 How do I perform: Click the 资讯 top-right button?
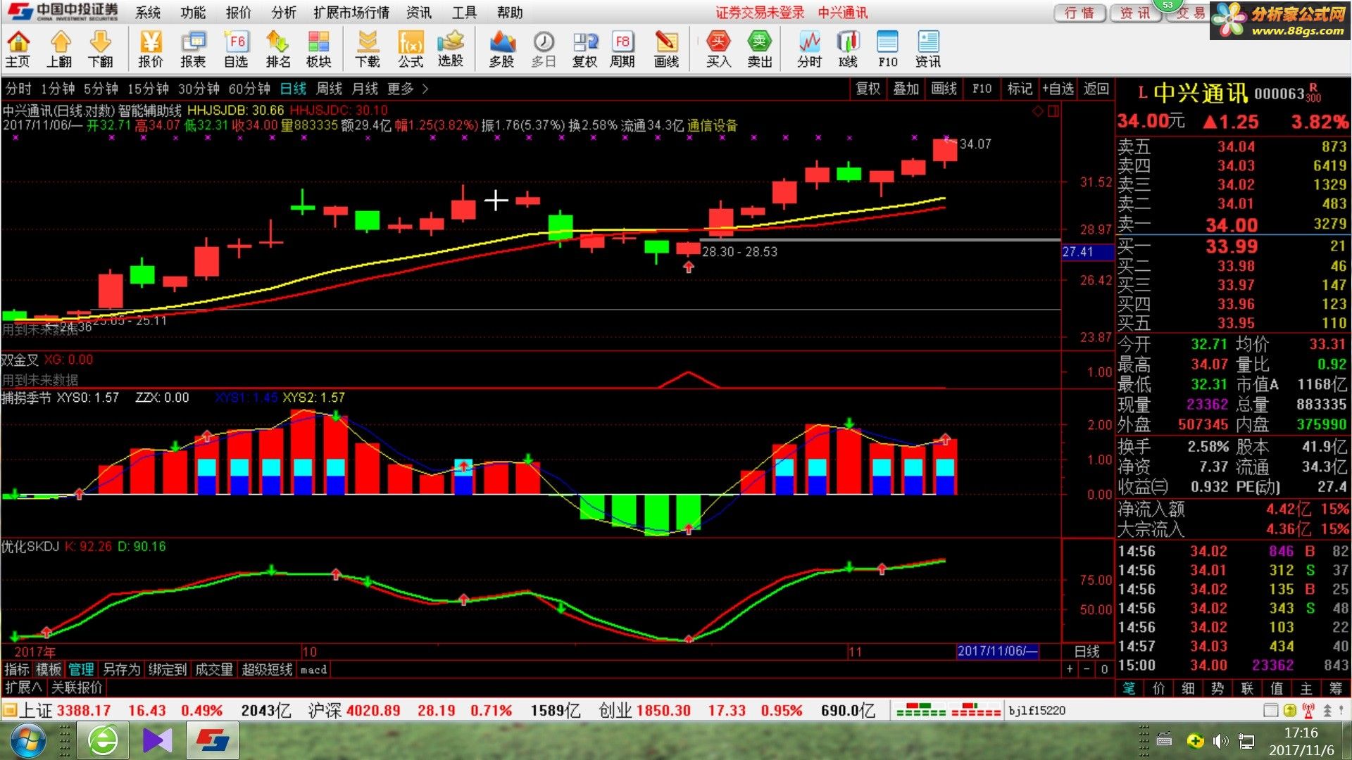click(1134, 13)
